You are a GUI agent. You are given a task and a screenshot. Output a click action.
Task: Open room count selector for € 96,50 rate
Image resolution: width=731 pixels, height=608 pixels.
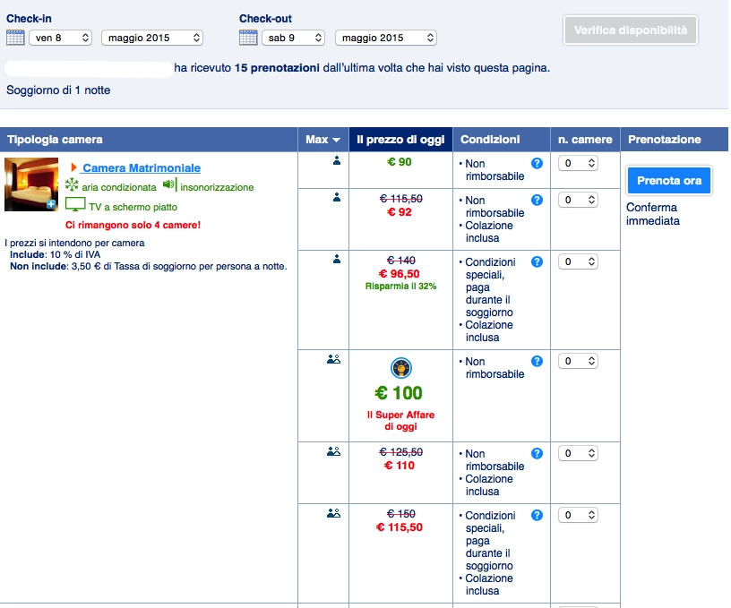[578, 261]
